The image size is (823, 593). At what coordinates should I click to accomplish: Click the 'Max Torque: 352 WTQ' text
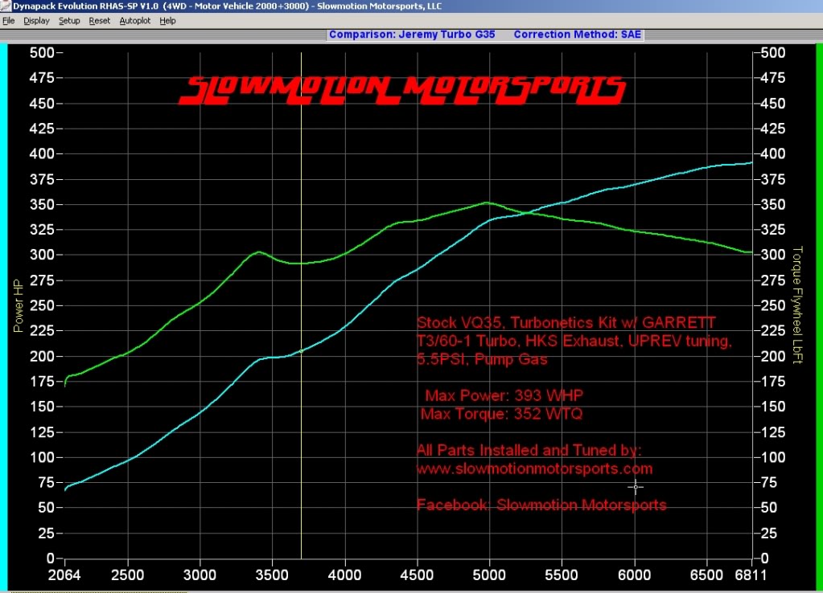(x=501, y=414)
